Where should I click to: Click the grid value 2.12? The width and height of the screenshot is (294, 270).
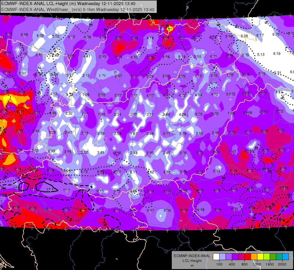[86, 76]
